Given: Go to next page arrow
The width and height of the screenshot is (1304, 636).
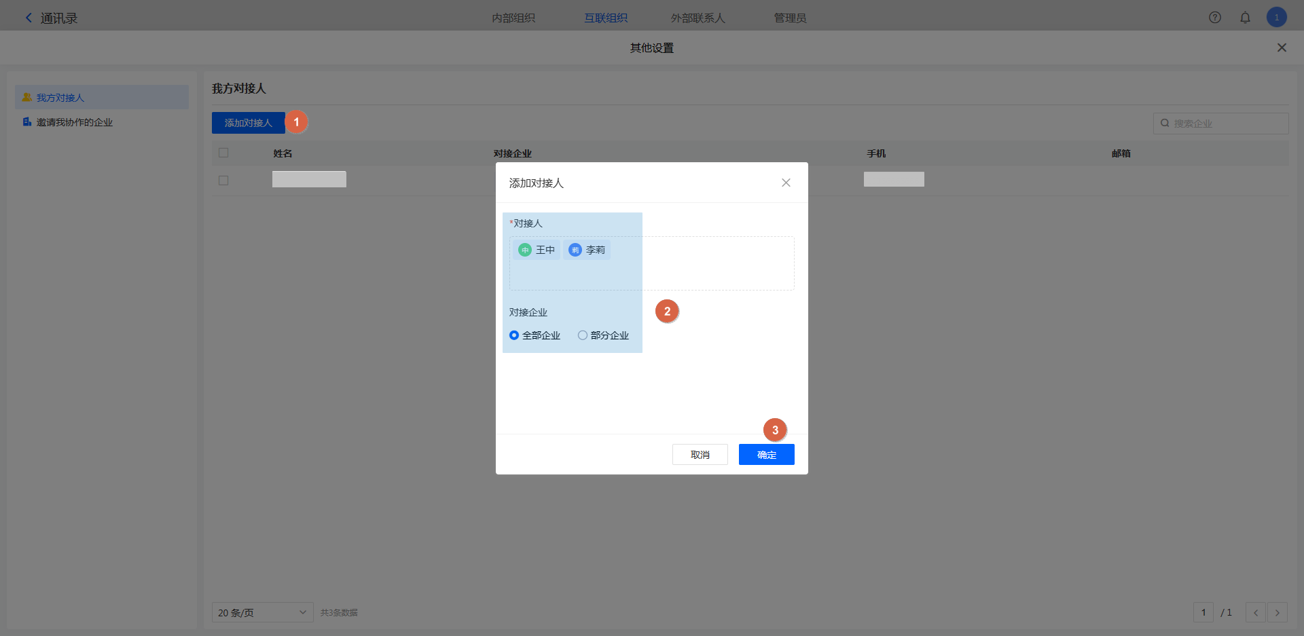Looking at the screenshot, I should (1277, 612).
